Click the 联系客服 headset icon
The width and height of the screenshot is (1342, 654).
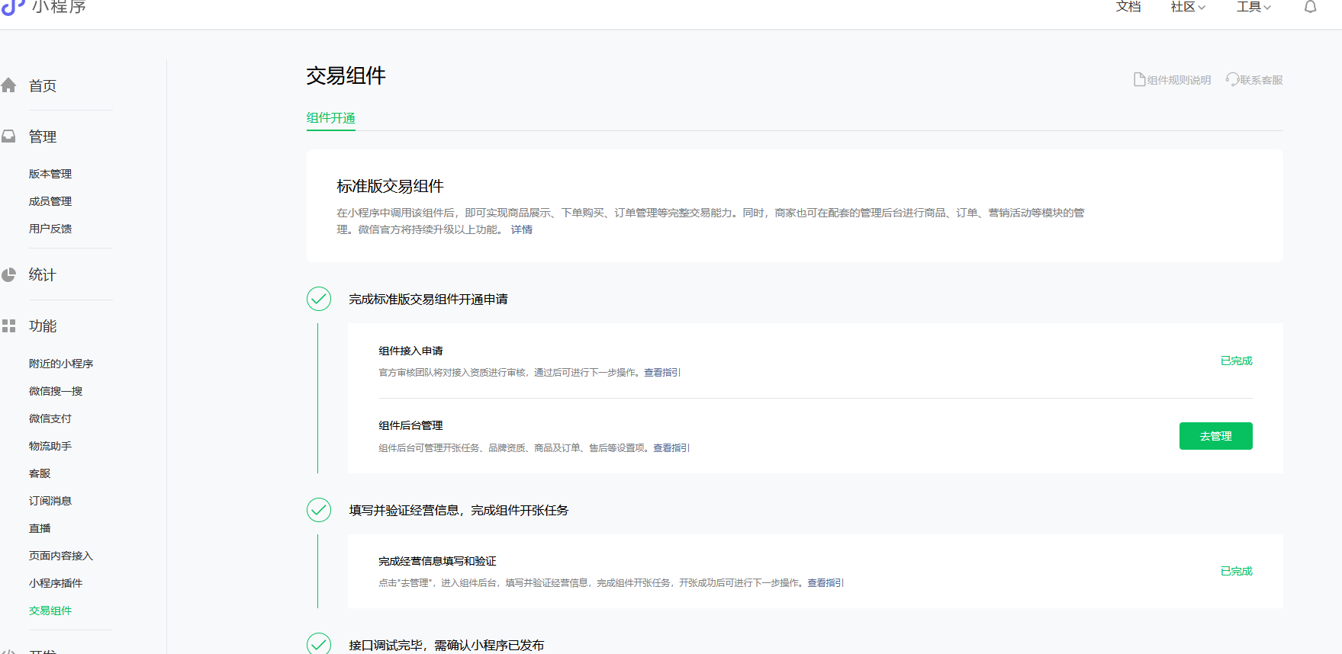(x=1232, y=80)
